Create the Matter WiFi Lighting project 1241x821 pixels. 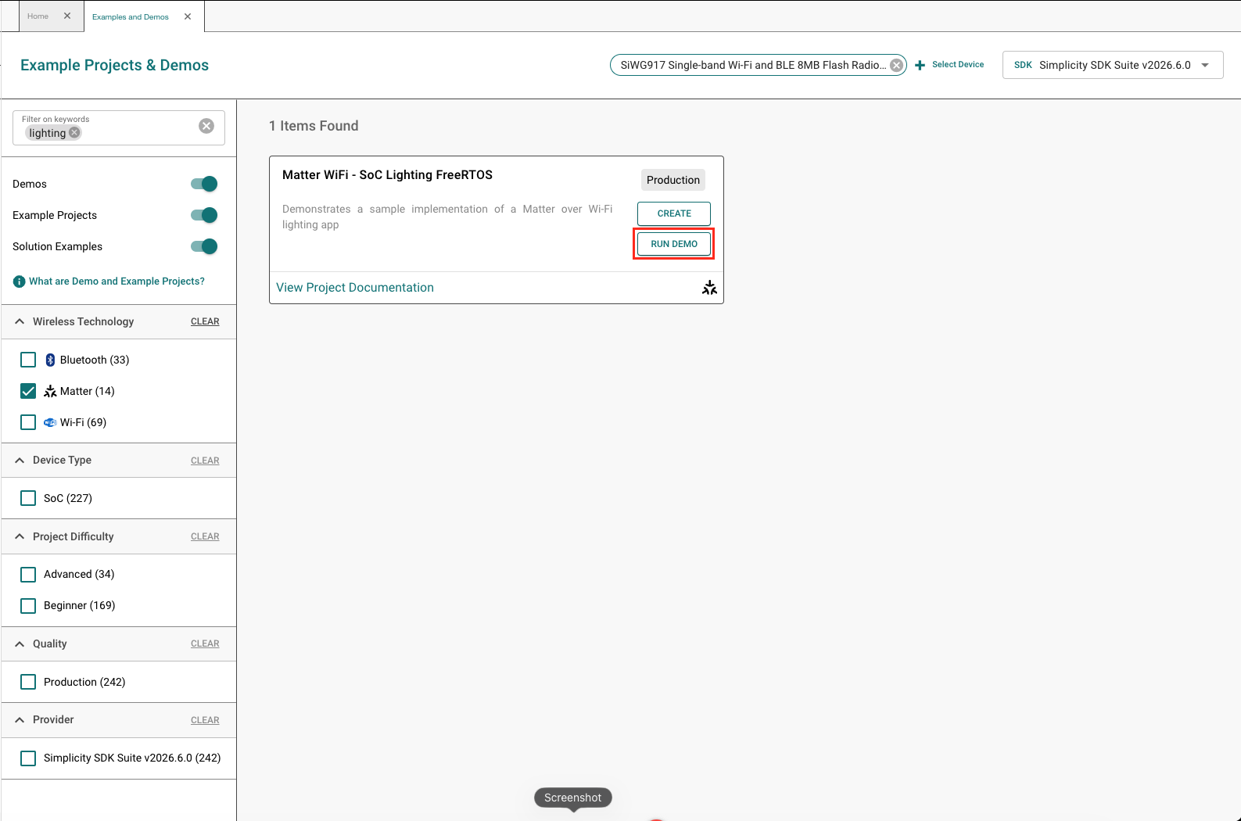click(x=674, y=213)
